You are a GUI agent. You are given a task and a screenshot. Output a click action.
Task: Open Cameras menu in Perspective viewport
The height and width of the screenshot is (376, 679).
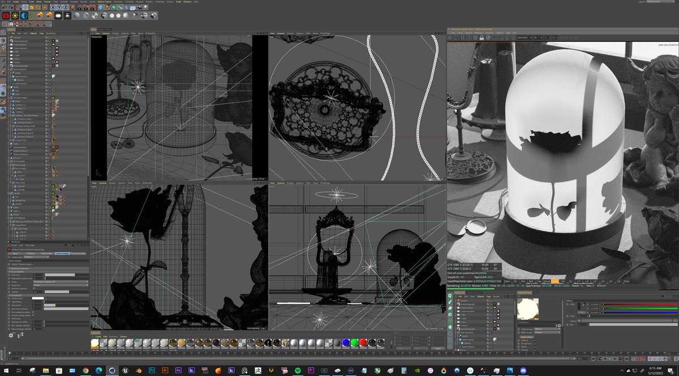tap(106, 33)
